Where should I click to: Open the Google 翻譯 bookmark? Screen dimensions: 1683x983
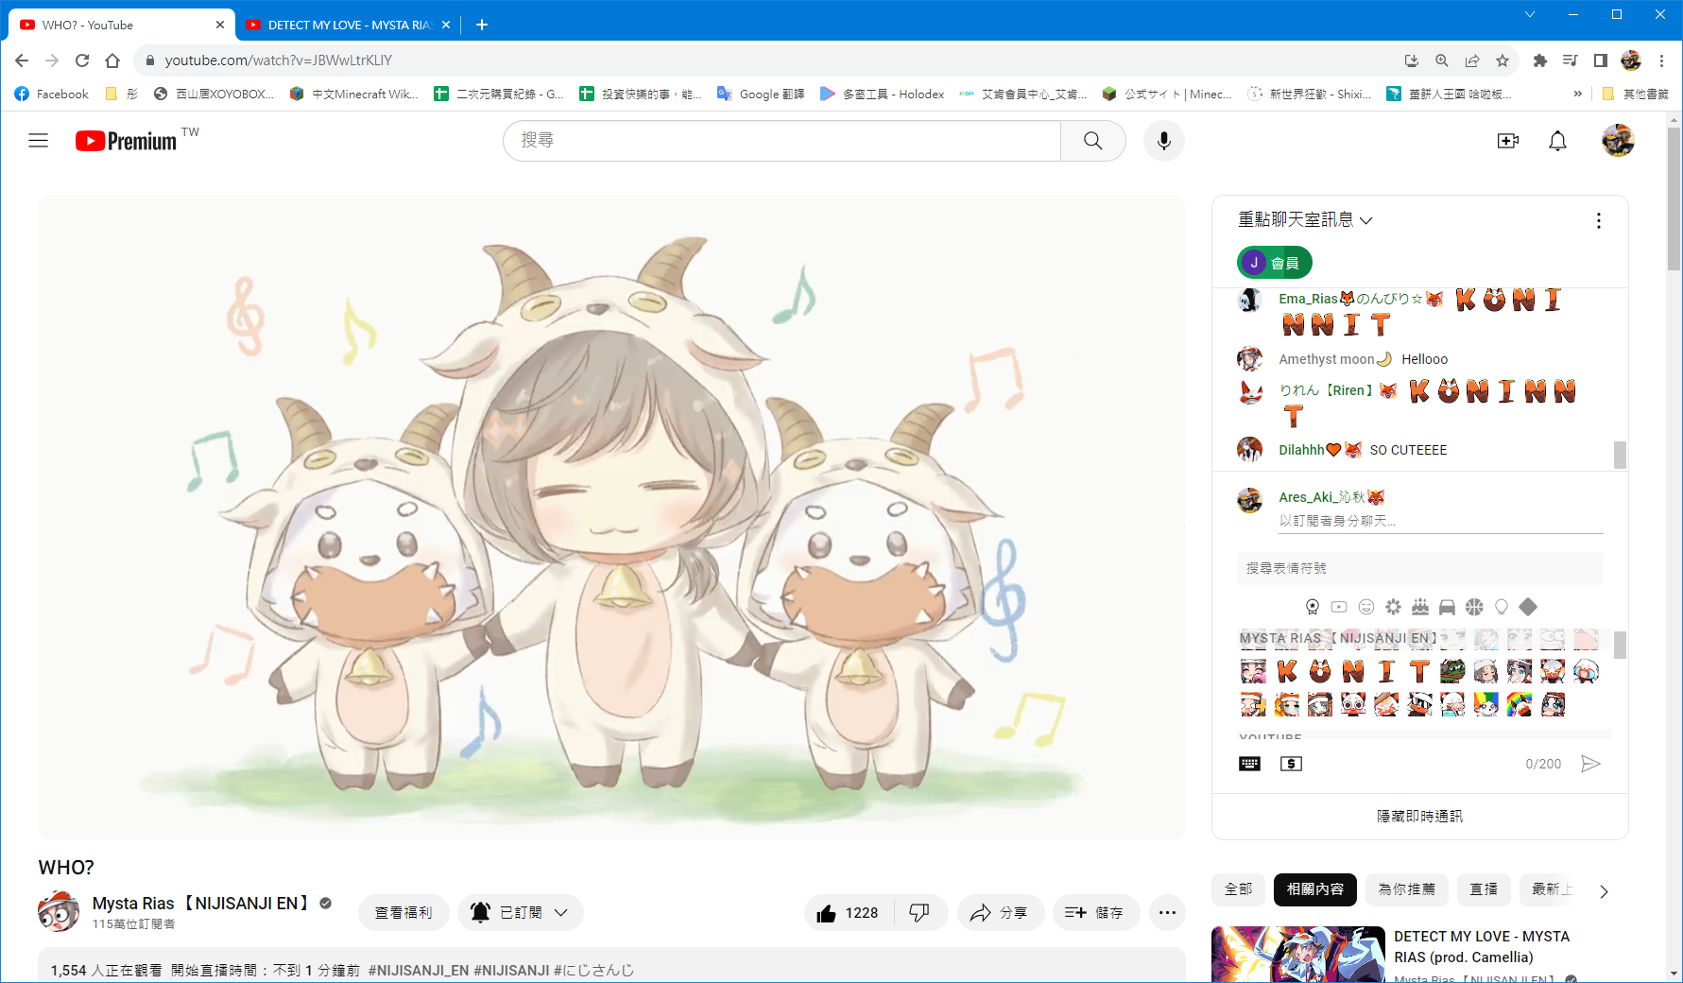pyautogui.click(x=761, y=94)
